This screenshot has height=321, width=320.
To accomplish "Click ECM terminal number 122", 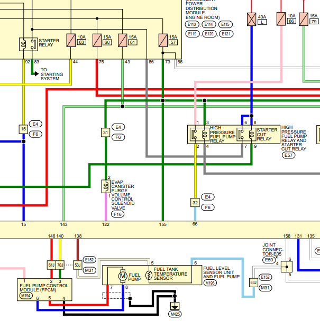I will (106, 224).
